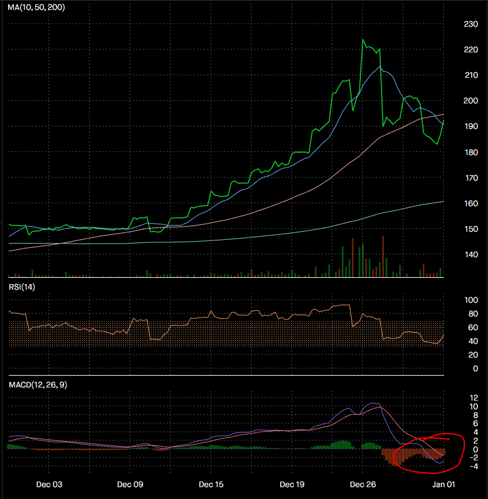Screen dimensions: 488x499
Task: Click the RSI 20 axis label
Action: coord(473,355)
